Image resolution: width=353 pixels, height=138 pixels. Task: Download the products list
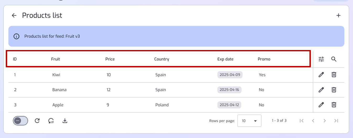pyautogui.click(x=65, y=121)
